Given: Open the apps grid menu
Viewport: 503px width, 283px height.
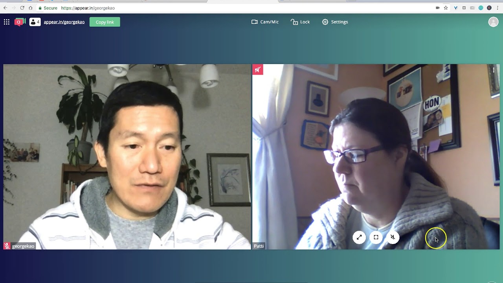Looking at the screenshot, I should 7,22.
